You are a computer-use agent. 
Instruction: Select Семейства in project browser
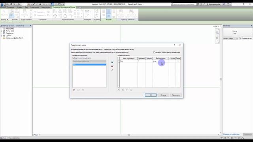pyautogui.click(x=9, y=33)
